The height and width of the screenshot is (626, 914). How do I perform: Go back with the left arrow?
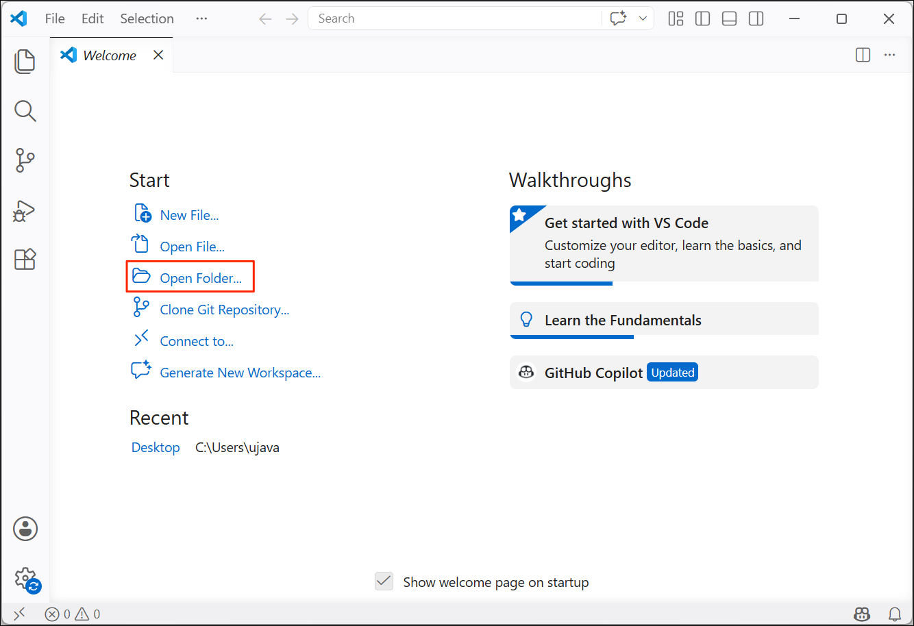click(266, 18)
